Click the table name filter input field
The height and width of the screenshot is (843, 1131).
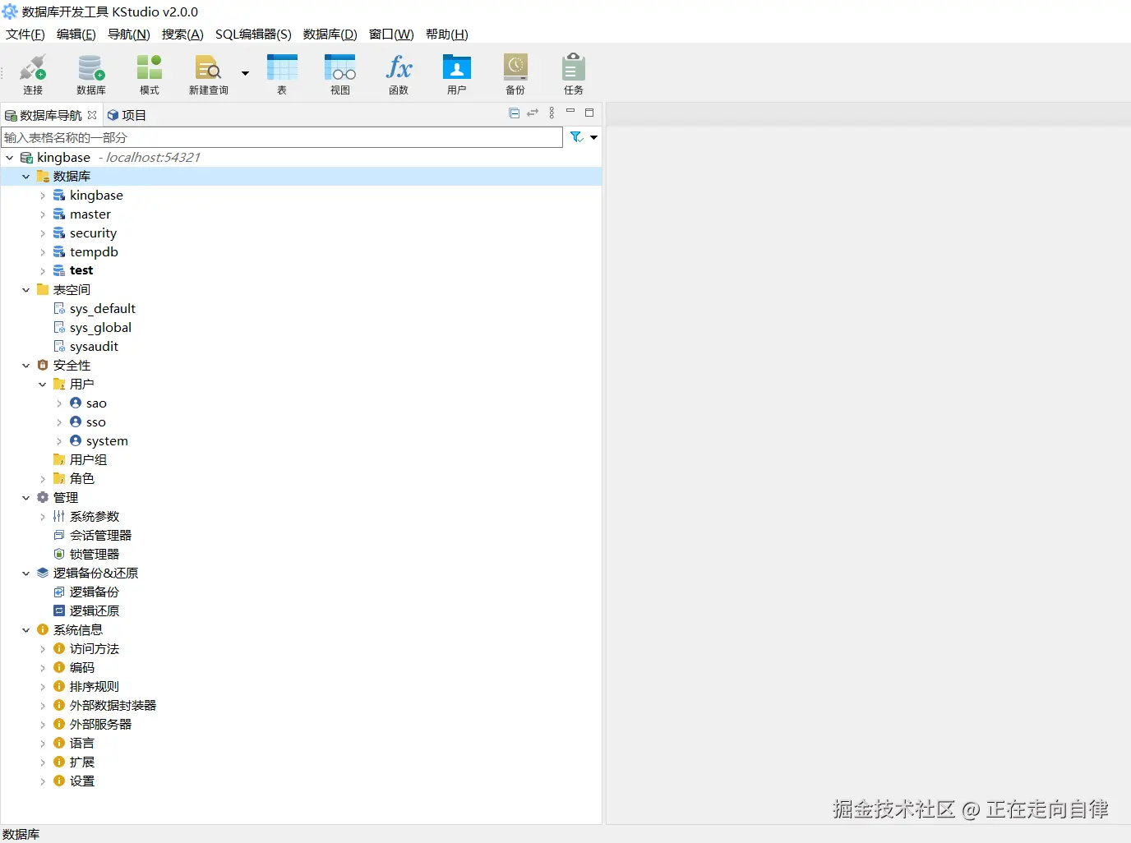click(x=282, y=137)
